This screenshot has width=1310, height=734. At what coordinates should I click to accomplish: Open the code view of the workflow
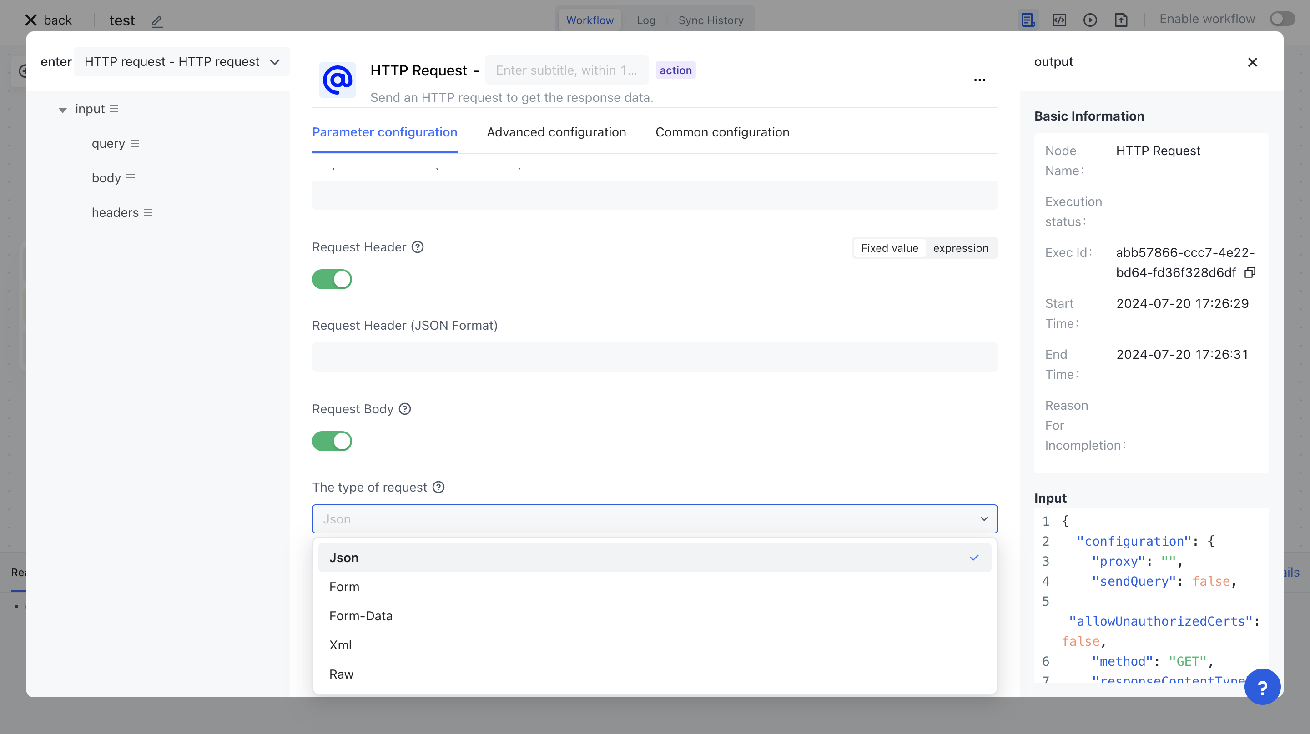tap(1059, 20)
